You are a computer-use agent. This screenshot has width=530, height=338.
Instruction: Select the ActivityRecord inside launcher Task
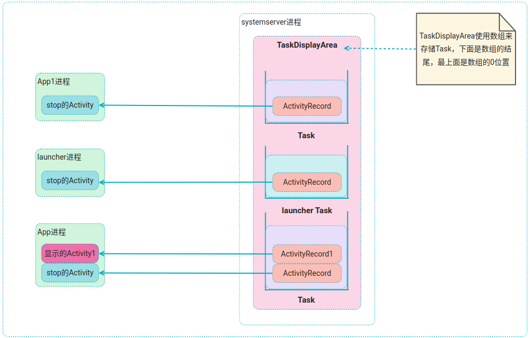point(307,182)
